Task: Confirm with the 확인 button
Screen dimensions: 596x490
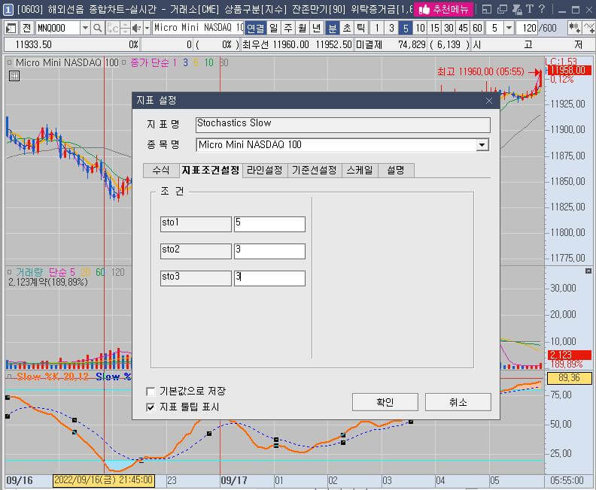Action: coord(385,402)
